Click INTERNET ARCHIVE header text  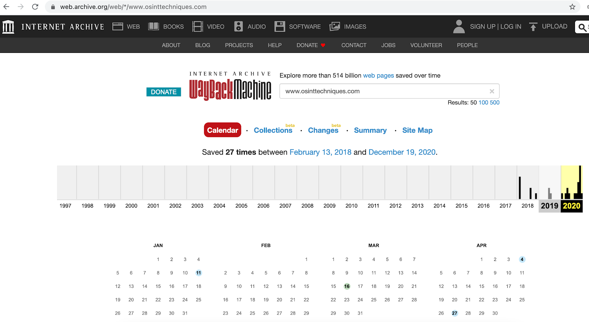(x=63, y=27)
